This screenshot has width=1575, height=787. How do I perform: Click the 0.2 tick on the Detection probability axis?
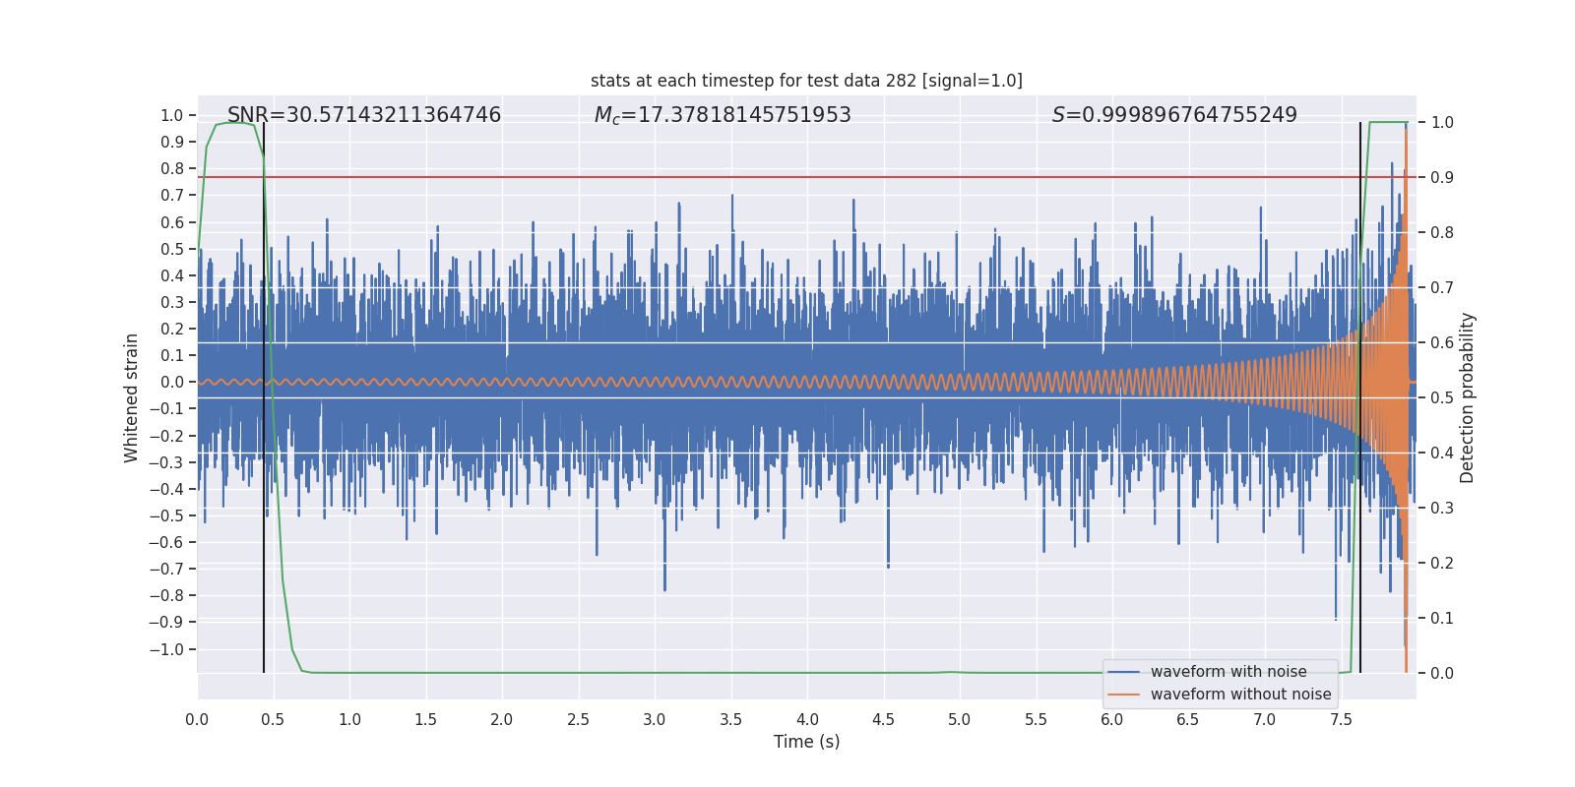point(1442,563)
